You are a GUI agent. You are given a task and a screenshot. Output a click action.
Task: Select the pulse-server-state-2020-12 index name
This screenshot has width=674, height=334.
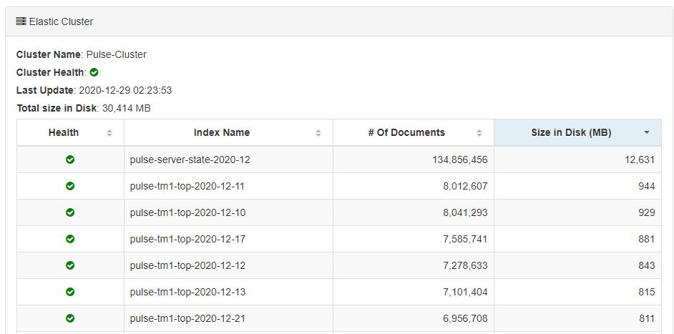190,159
